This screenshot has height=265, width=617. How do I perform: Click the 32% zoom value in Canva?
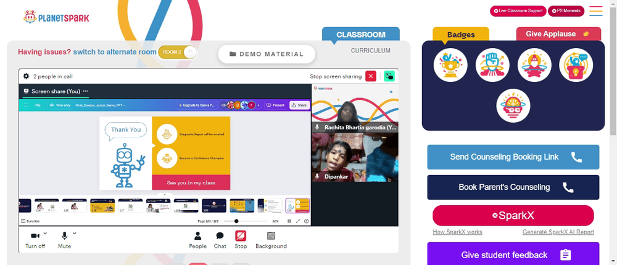tap(275, 221)
